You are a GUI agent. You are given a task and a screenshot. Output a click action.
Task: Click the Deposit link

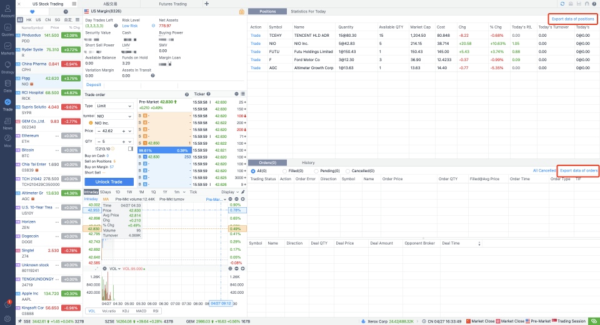(93, 85)
